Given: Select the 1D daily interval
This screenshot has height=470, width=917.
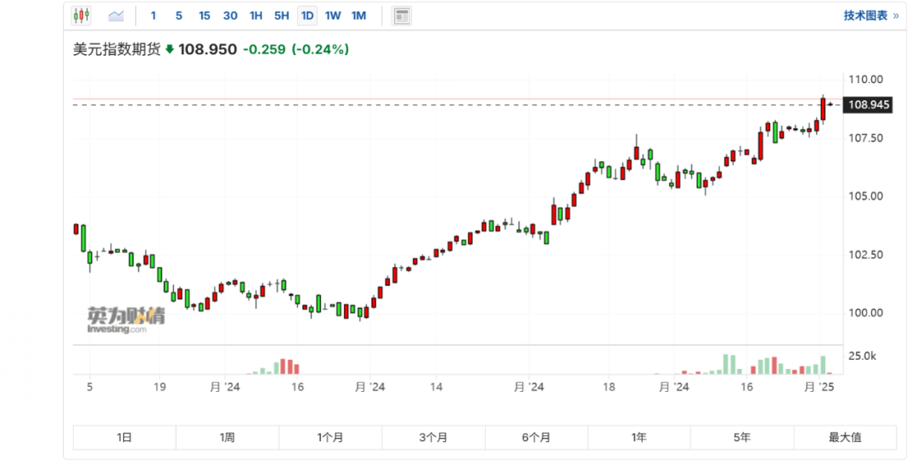Looking at the screenshot, I should click(x=307, y=15).
